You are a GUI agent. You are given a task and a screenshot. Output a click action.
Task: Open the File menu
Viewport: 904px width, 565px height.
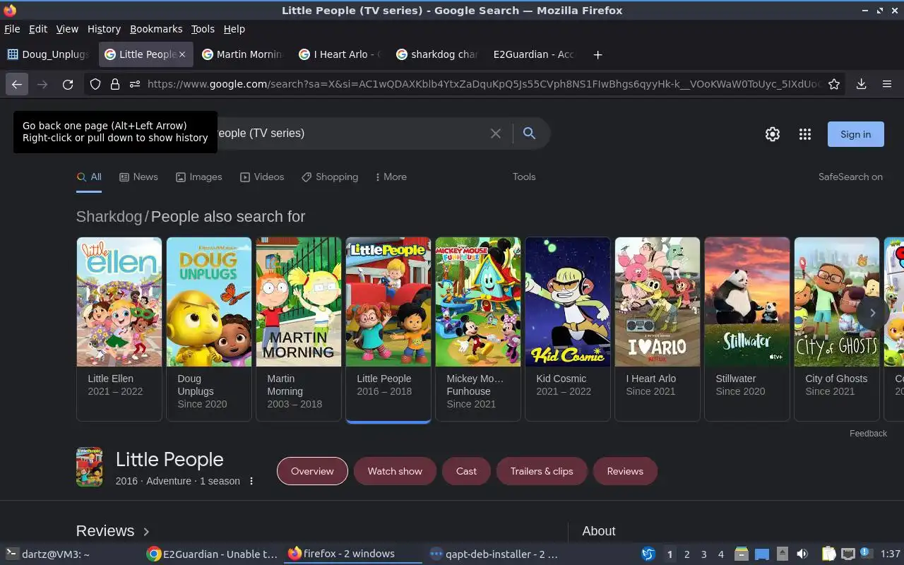coord(12,29)
